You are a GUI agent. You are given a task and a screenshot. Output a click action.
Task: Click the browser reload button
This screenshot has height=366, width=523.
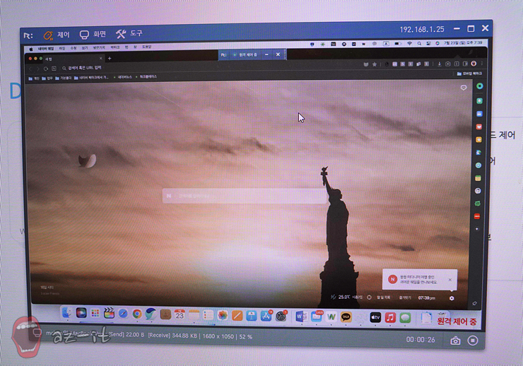pyautogui.click(x=46, y=69)
